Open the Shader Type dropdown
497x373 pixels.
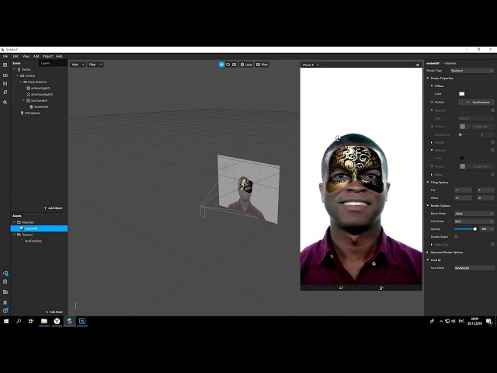474,71
